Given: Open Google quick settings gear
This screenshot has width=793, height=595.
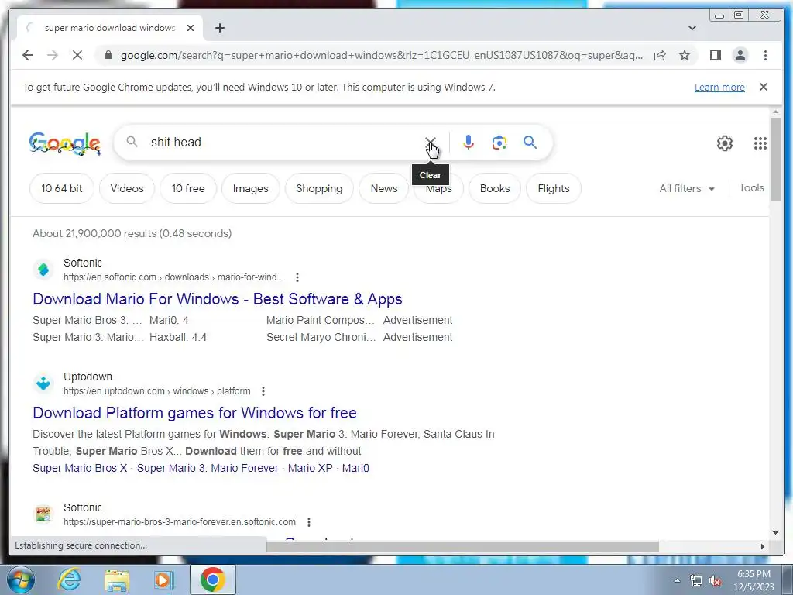Looking at the screenshot, I should 724,143.
